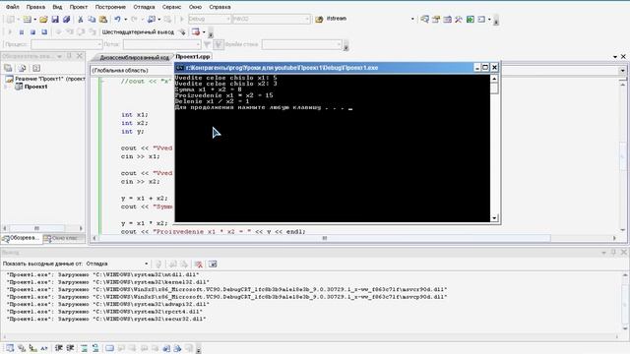
Task: Open the Справка menu
Action: (220, 7)
